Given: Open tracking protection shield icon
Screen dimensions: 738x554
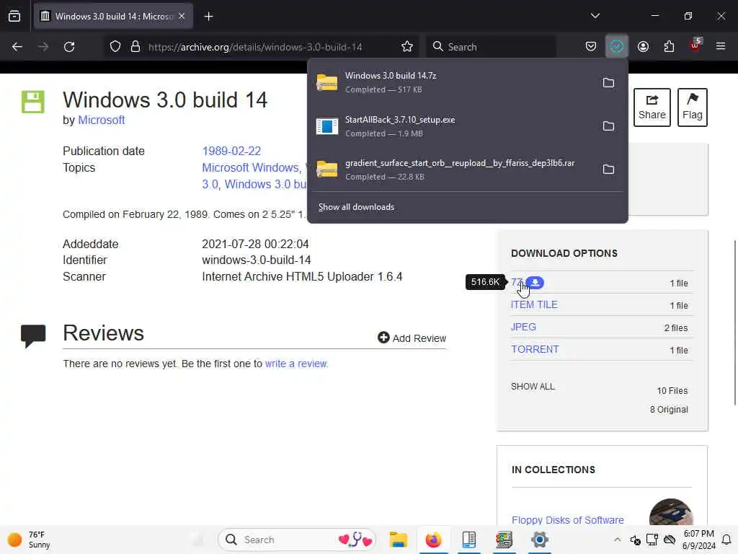Looking at the screenshot, I should click(x=115, y=47).
